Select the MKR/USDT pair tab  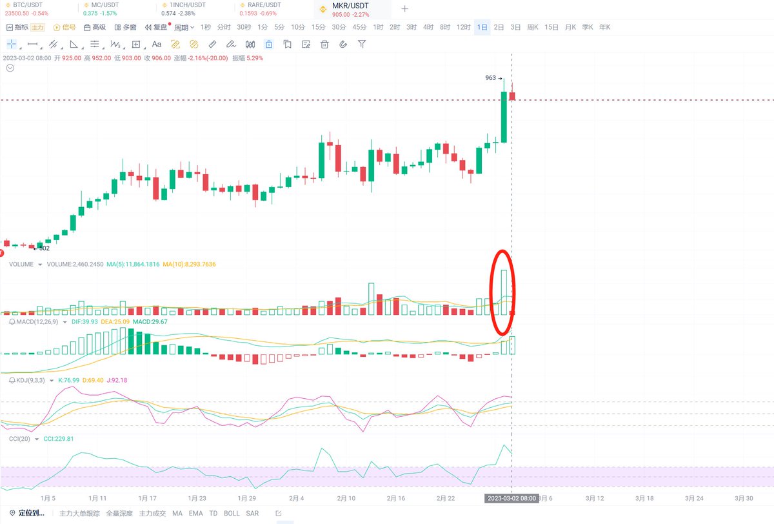point(352,9)
